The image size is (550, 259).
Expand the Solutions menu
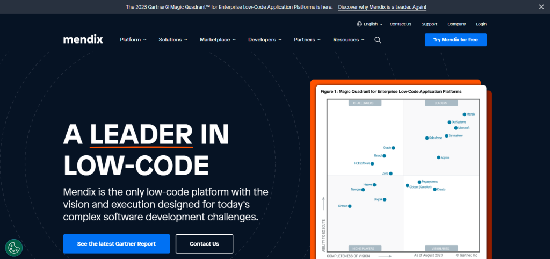[173, 40]
